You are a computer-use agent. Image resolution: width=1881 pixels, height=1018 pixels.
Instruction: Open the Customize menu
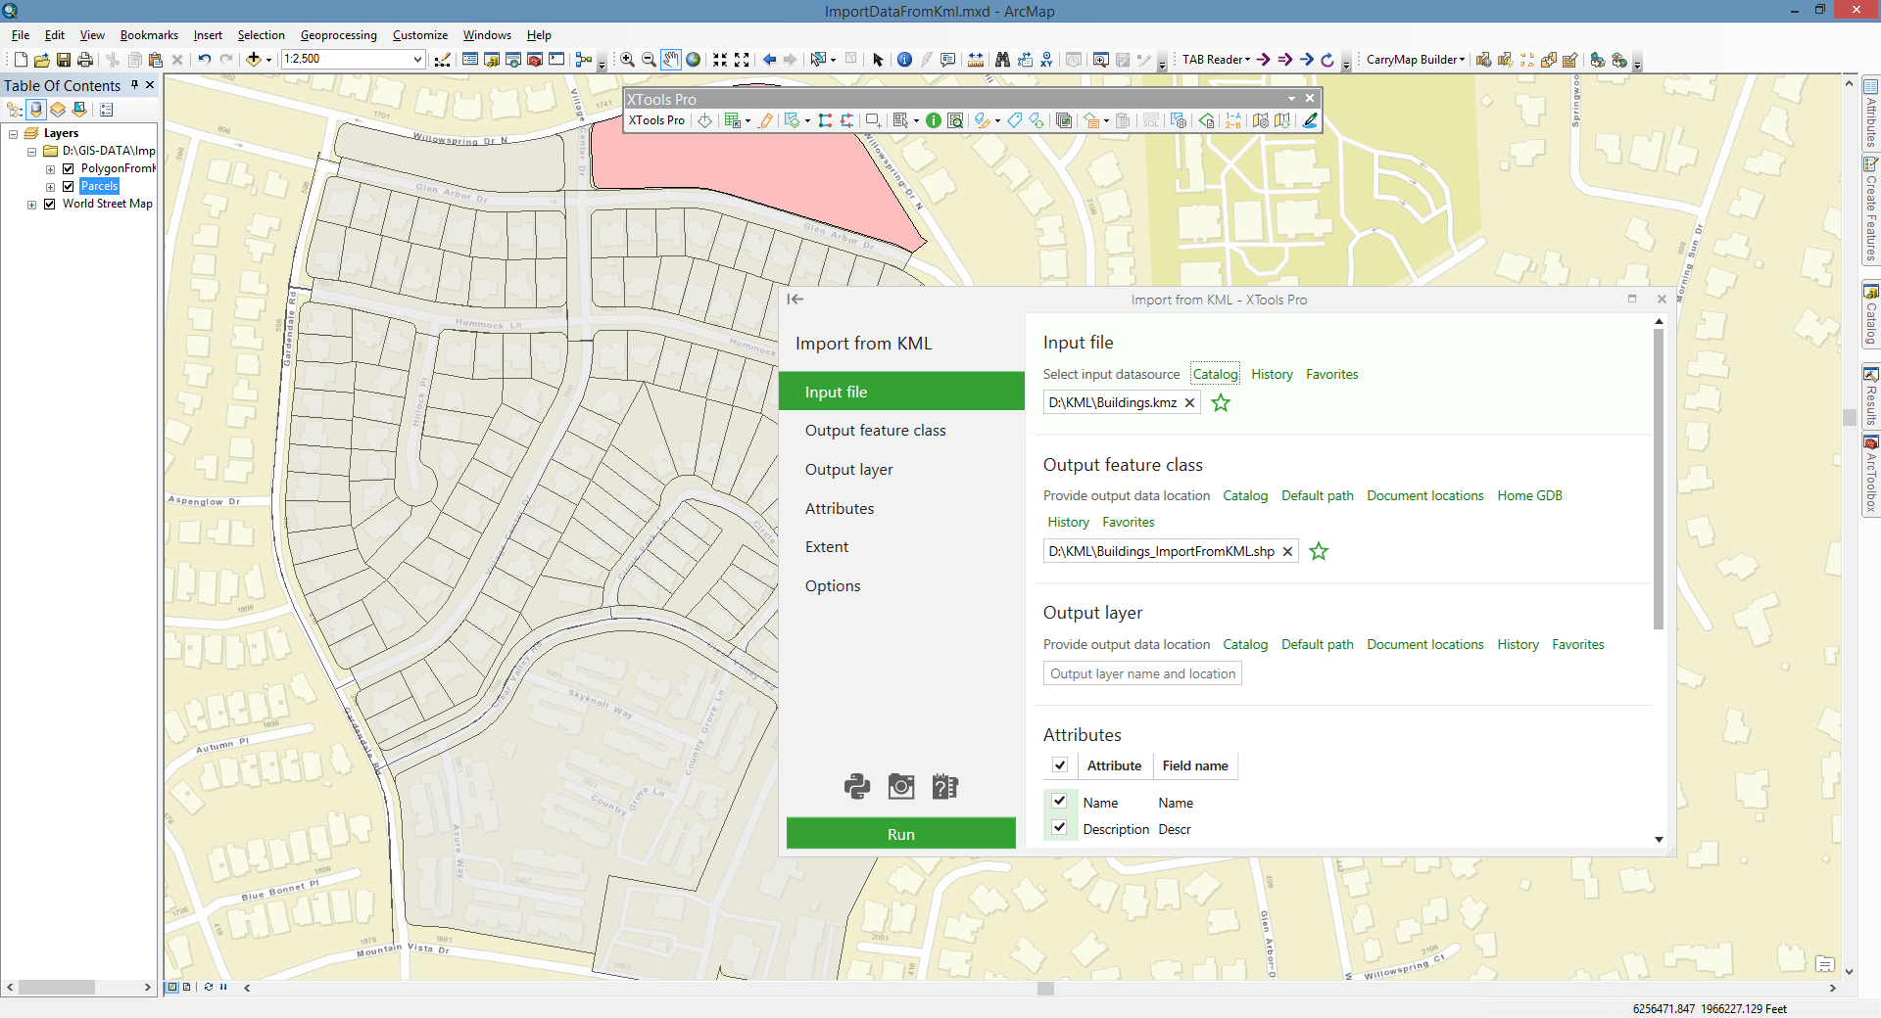[420, 35]
